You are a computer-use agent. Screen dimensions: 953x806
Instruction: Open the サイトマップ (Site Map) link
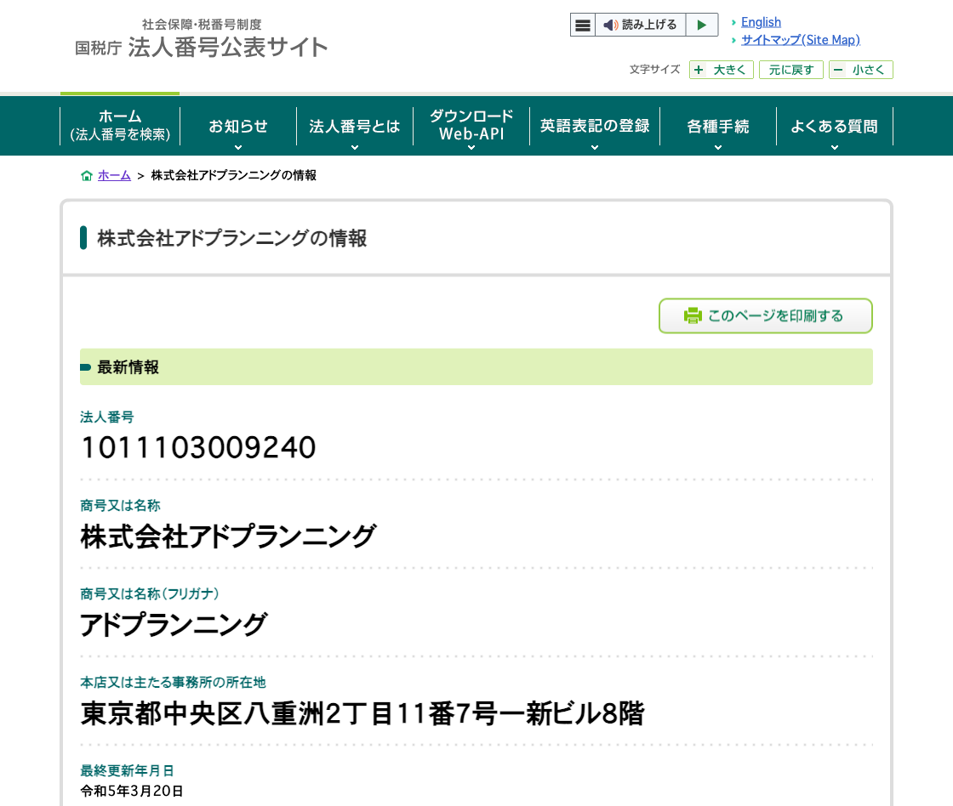coord(801,40)
